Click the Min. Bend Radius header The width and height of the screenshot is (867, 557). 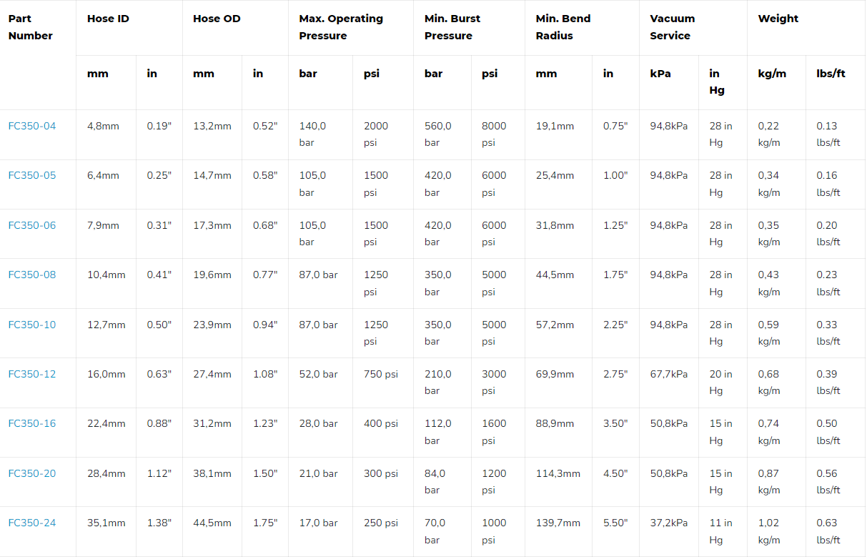[x=563, y=27]
